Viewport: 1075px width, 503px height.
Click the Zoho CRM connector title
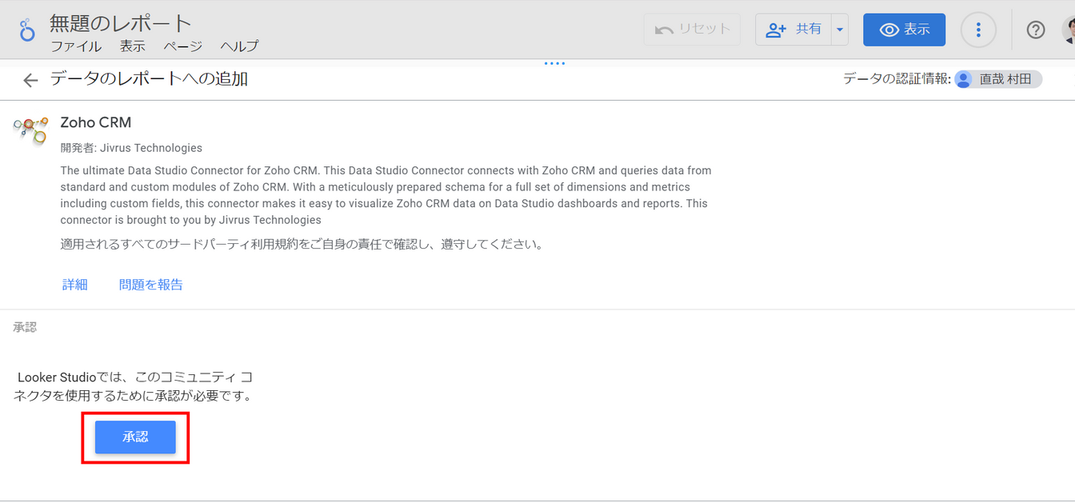click(96, 122)
